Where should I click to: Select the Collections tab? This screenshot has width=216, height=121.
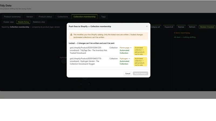[63, 17]
